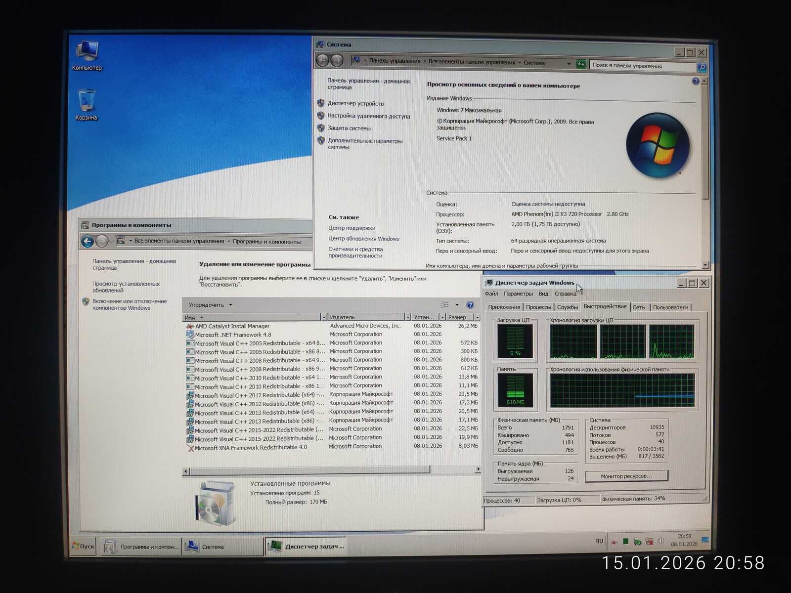This screenshot has height=593, width=791.
Task: Click the network icon in the system tray
Action: click(x=649, y=542)
